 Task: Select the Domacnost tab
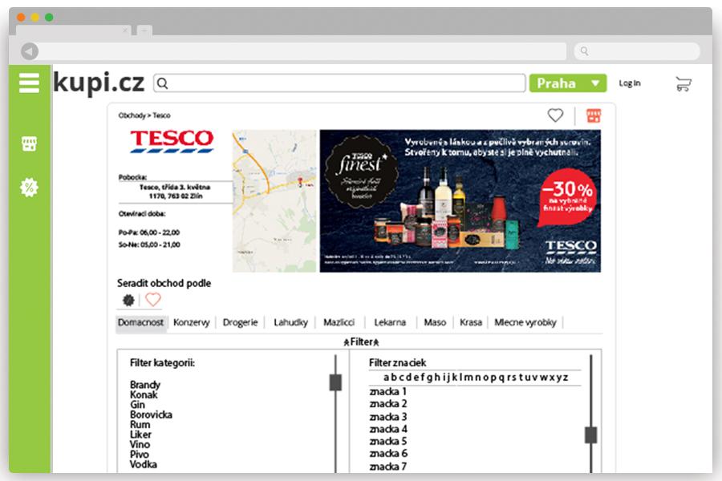tap(140, 322)
